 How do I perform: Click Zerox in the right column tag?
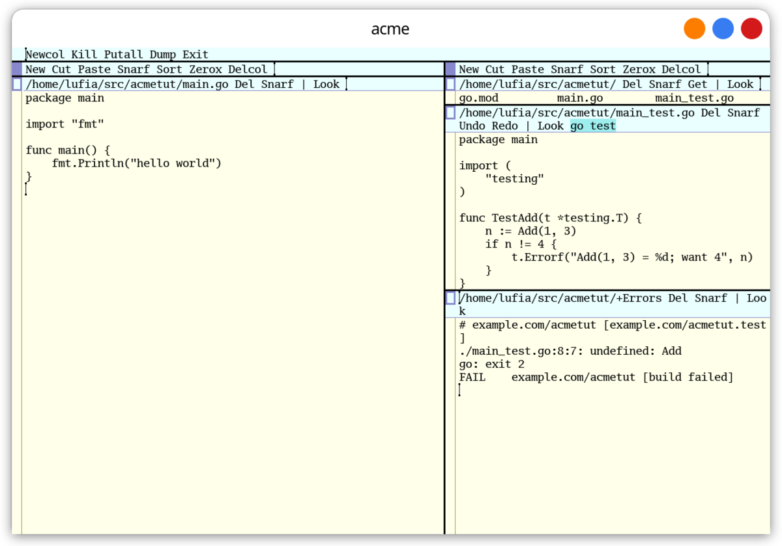639,69
